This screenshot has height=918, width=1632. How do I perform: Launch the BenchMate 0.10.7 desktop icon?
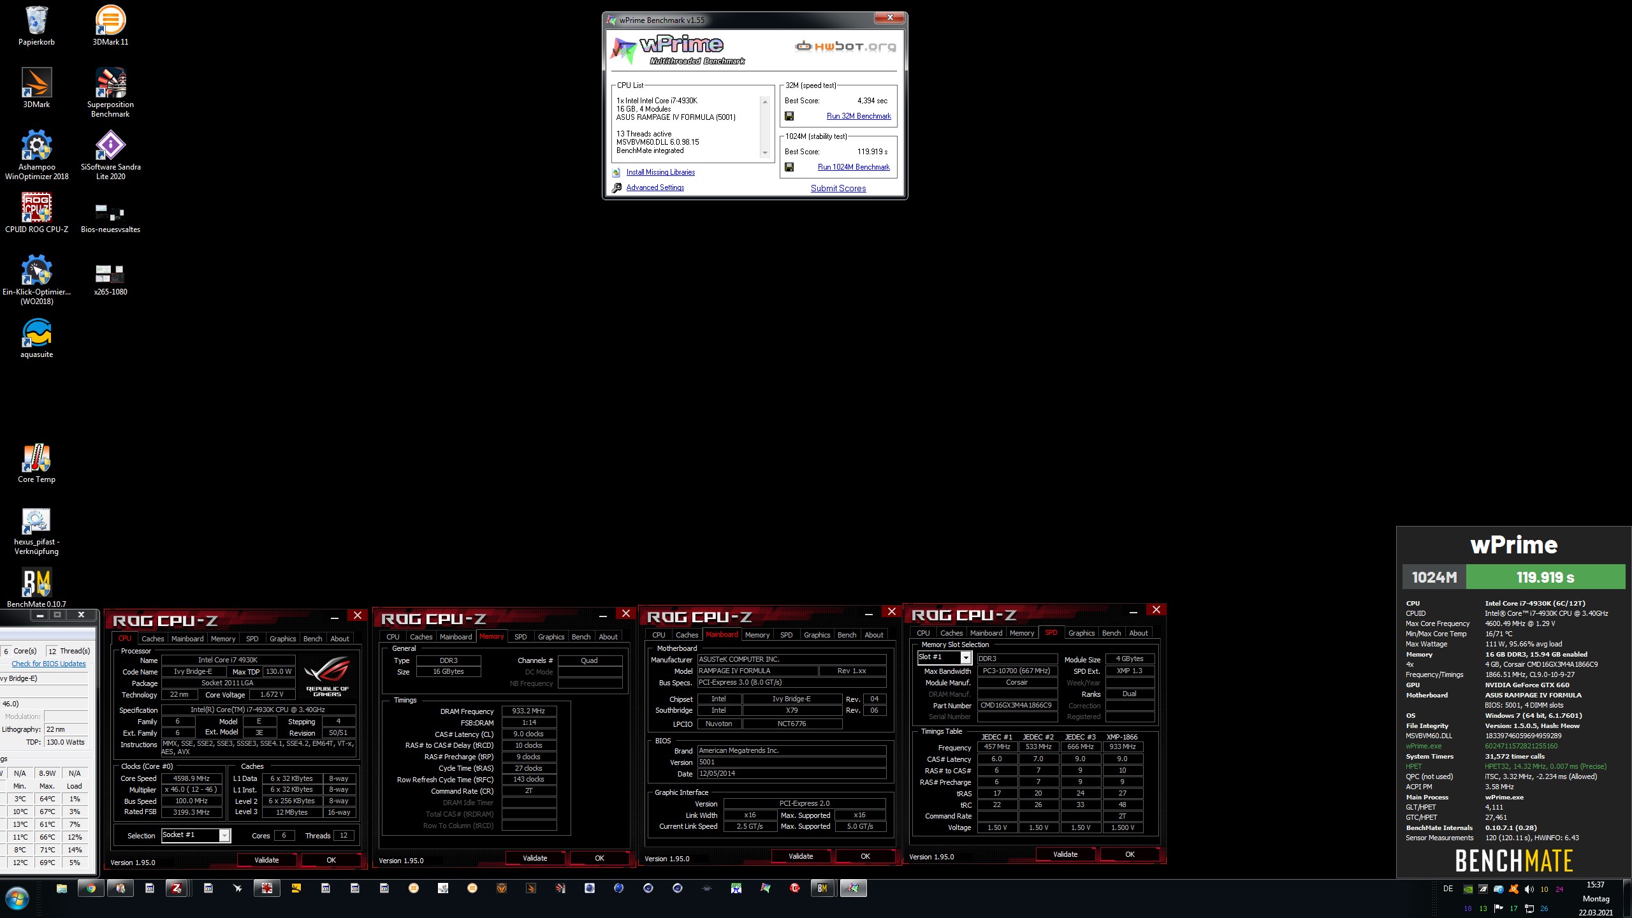(x=36, y=587)
